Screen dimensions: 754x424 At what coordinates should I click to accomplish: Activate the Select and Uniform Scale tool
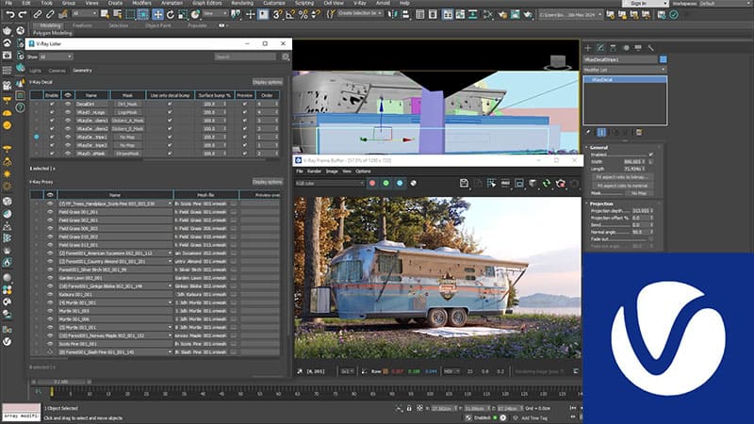point(183,14)
